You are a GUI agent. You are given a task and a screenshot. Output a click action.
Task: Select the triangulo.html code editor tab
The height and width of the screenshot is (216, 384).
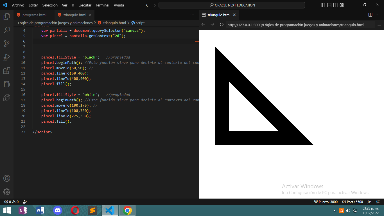75,15
